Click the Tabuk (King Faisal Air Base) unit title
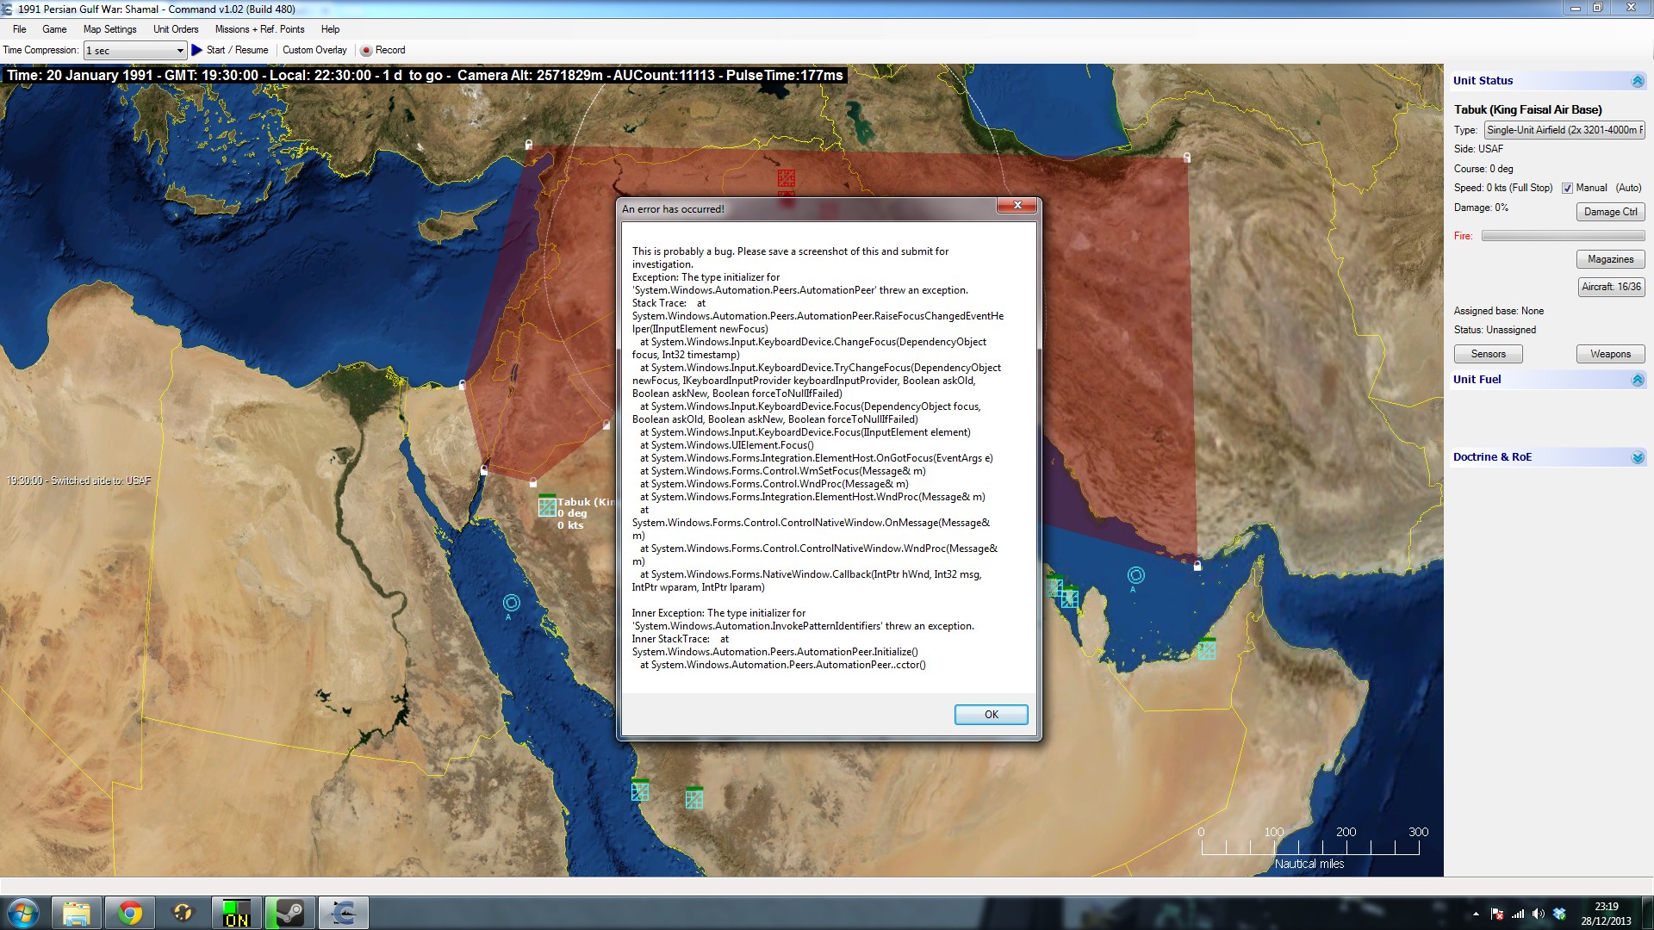This screenshot has width=1654, height=930. pos(1528,109)
